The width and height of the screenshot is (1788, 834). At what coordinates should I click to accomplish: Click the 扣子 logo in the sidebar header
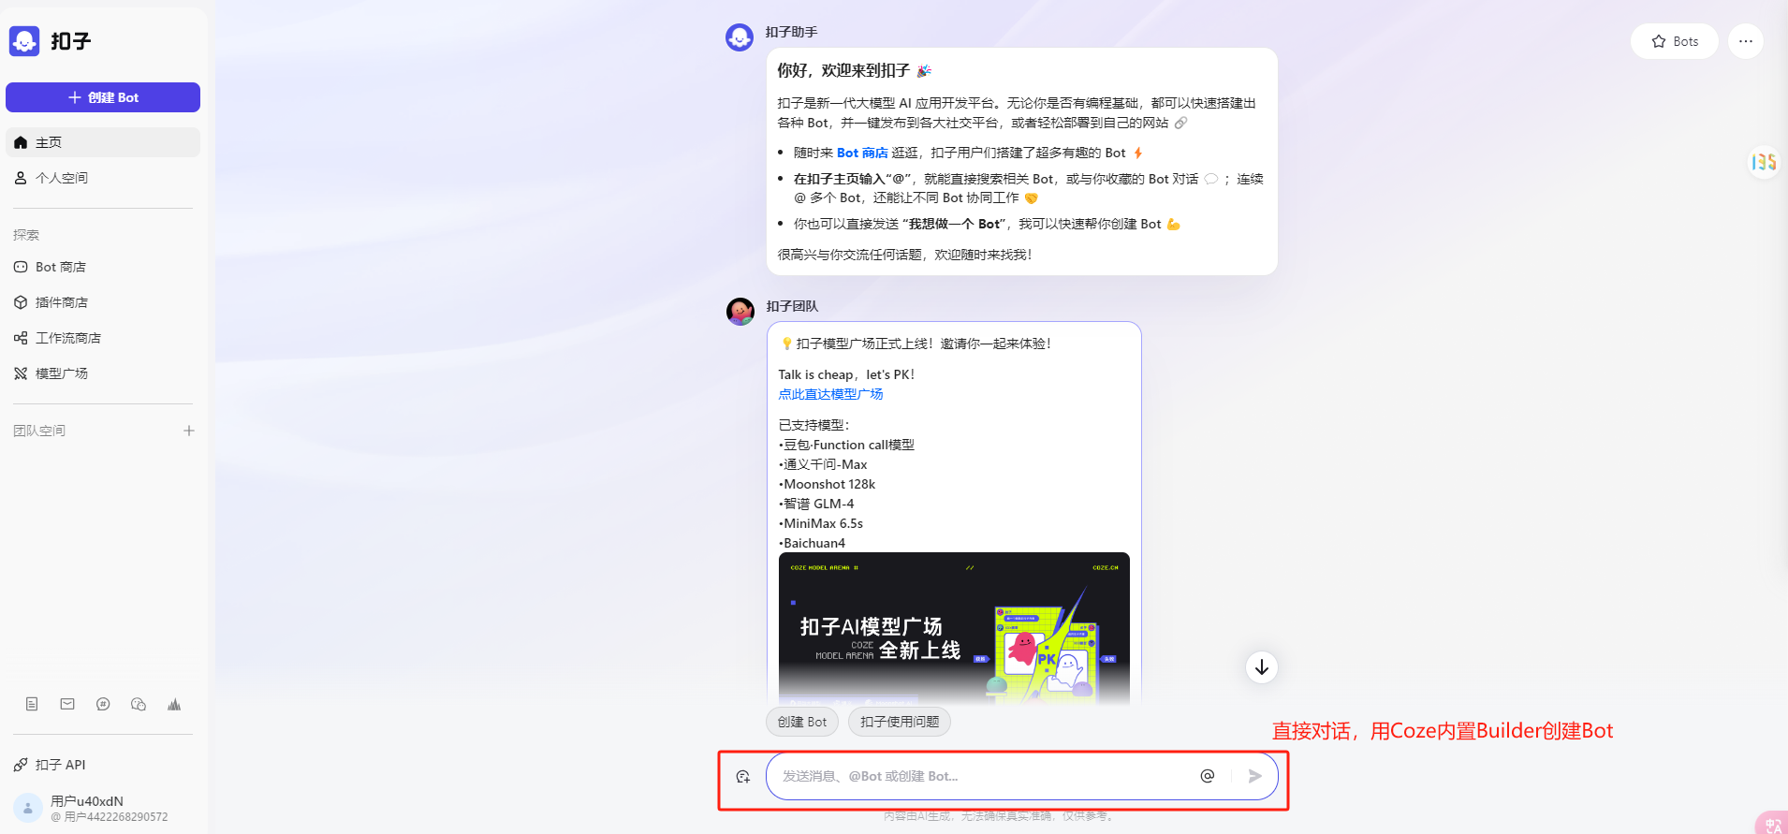(x=24, y=41)
